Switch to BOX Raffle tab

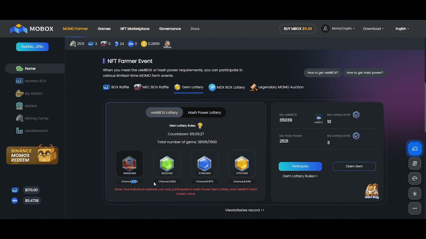coord(116,87)
